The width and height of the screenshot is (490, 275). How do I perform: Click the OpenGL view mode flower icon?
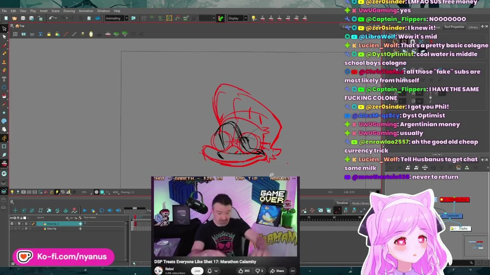[96, 192]
